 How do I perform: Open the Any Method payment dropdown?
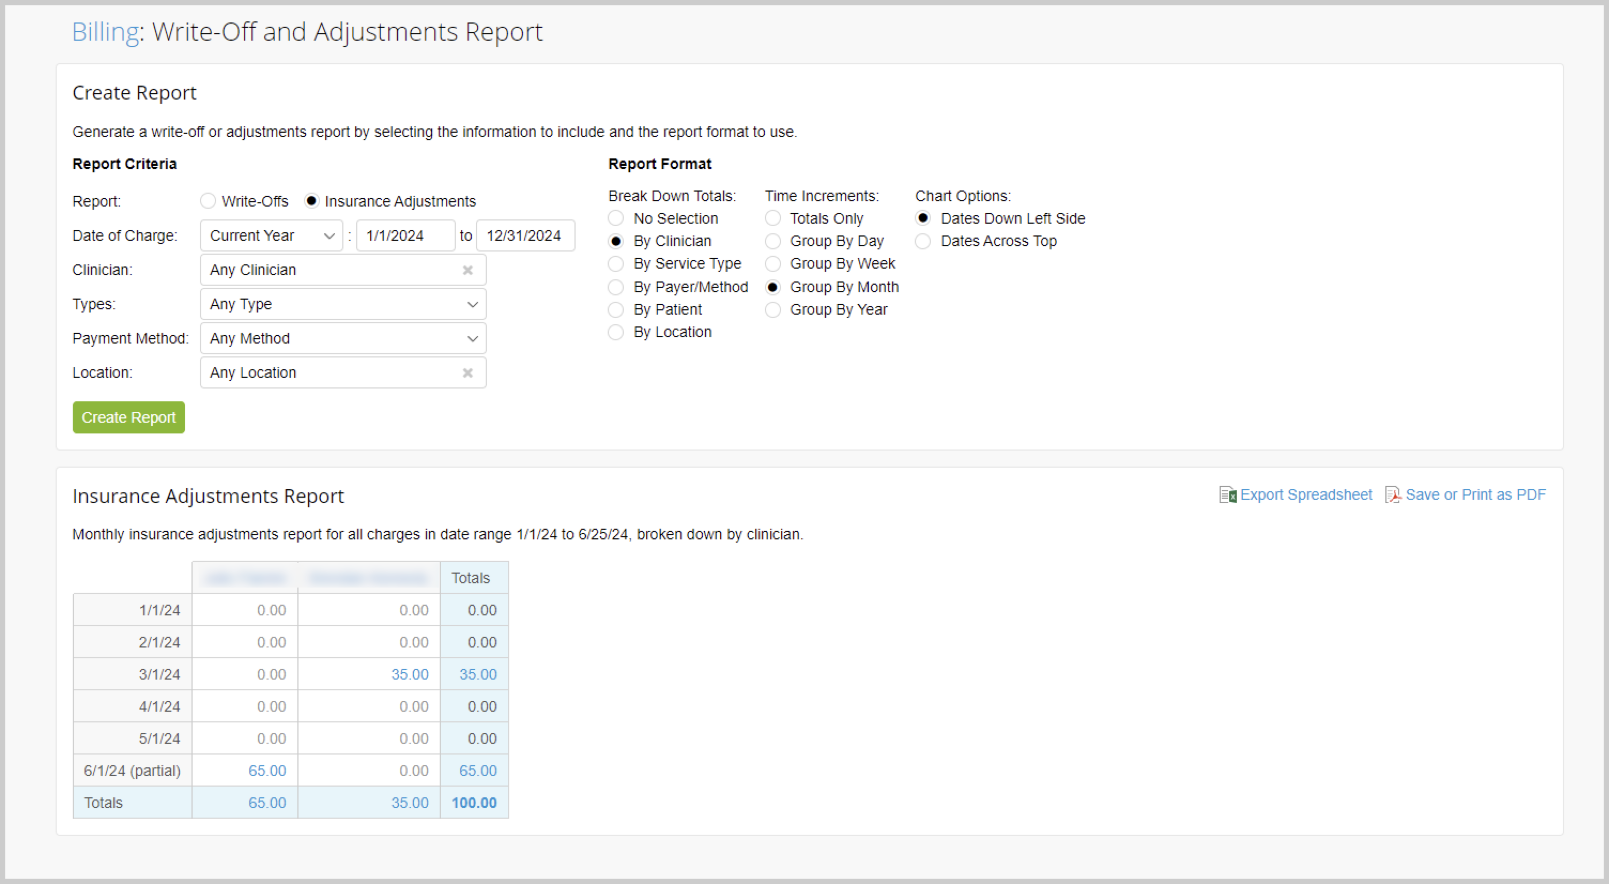click(343, 339)
